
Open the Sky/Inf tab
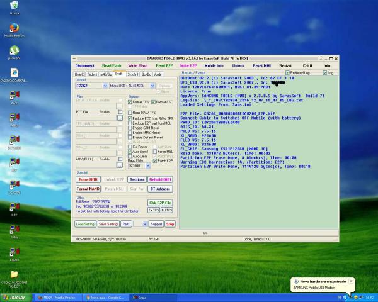coord(133,74)
